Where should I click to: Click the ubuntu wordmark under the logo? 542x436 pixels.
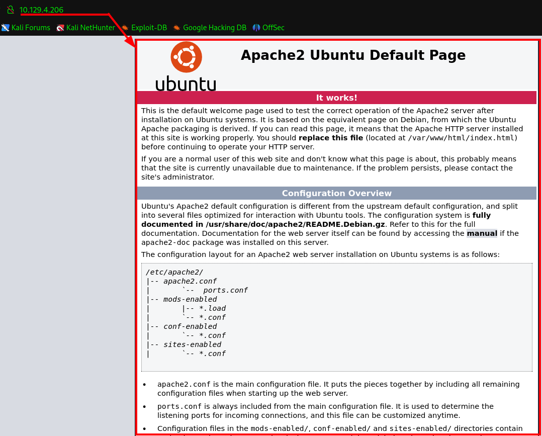click(x=186, y=83)
